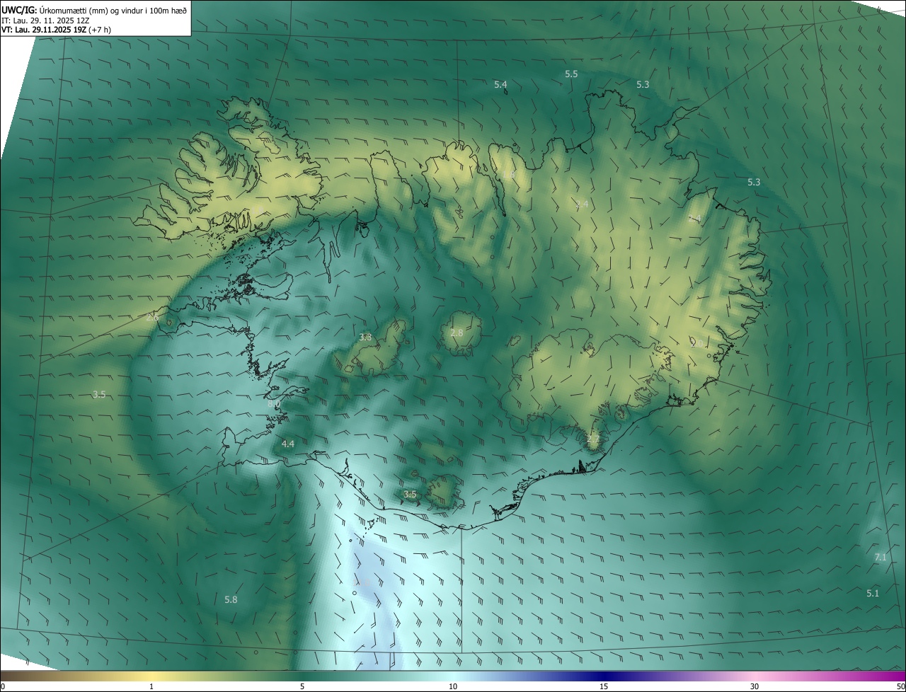Click the 4.4 value label on the map

(x=287, y=444)
